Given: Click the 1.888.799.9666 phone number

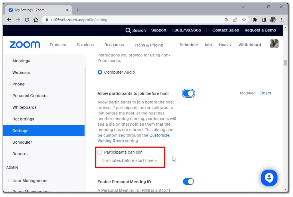Looking at the screenshot, I should (x=187, y=30).
